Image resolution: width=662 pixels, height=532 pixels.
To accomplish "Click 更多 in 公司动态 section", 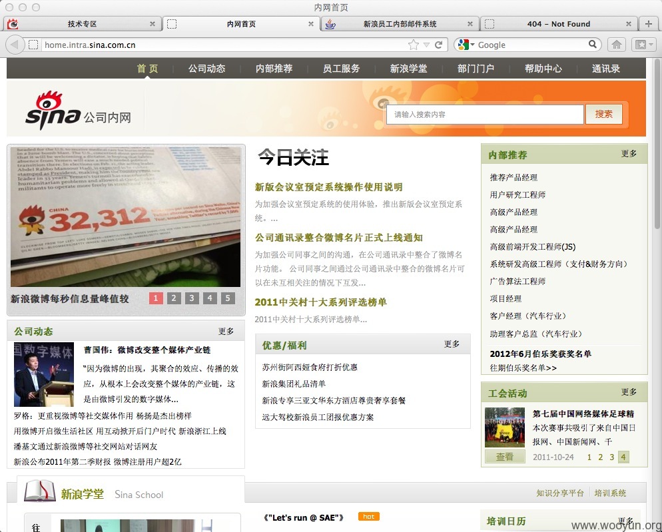I will [226, 332].
